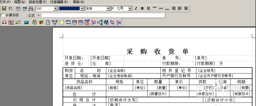Click the document with red X icon
256x106 pixels.
(10, 8)
